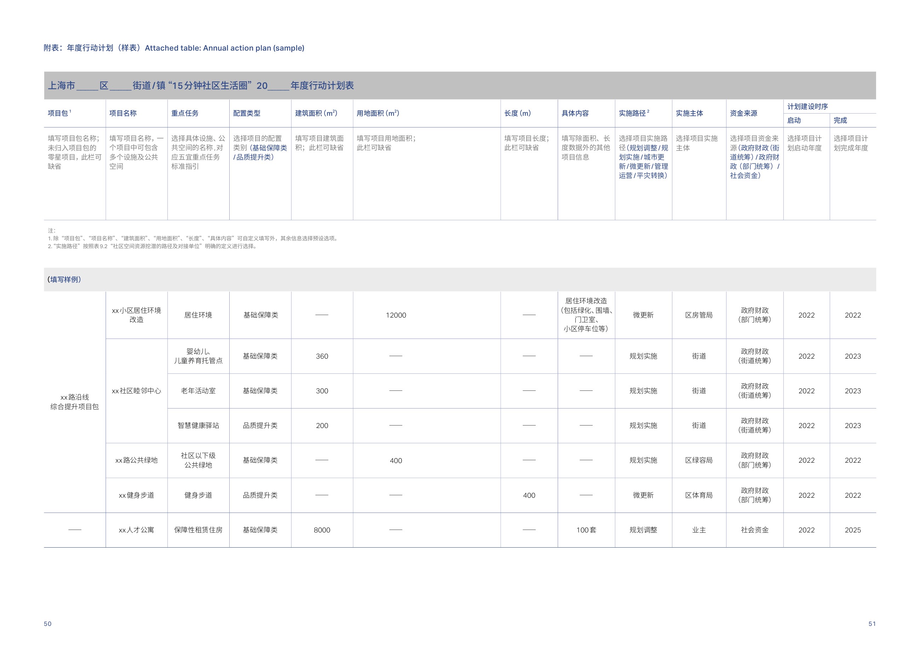The width and height of the screenshot is (920, 651).
Task: Click the '项目名称' column header
Action: pos(123,113)
